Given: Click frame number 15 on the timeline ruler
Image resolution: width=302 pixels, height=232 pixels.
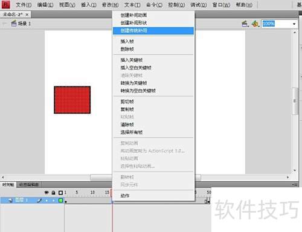Looking at the screenshot, I should tap(107, 193).
